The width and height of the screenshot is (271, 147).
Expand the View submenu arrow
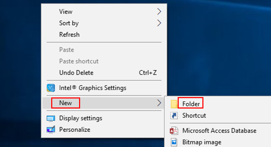point(159,11)
